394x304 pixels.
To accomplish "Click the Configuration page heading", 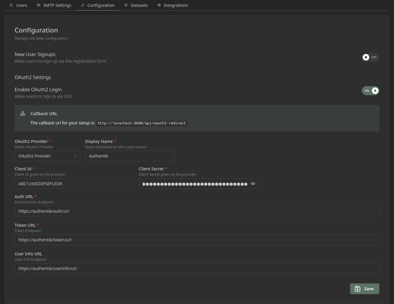I will point(36,30).
